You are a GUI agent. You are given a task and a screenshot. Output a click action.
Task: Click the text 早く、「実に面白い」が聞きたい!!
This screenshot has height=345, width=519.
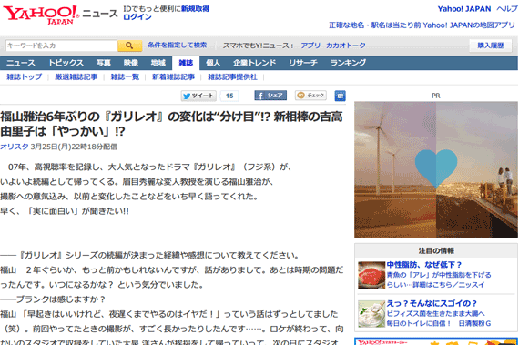(65, 211)
